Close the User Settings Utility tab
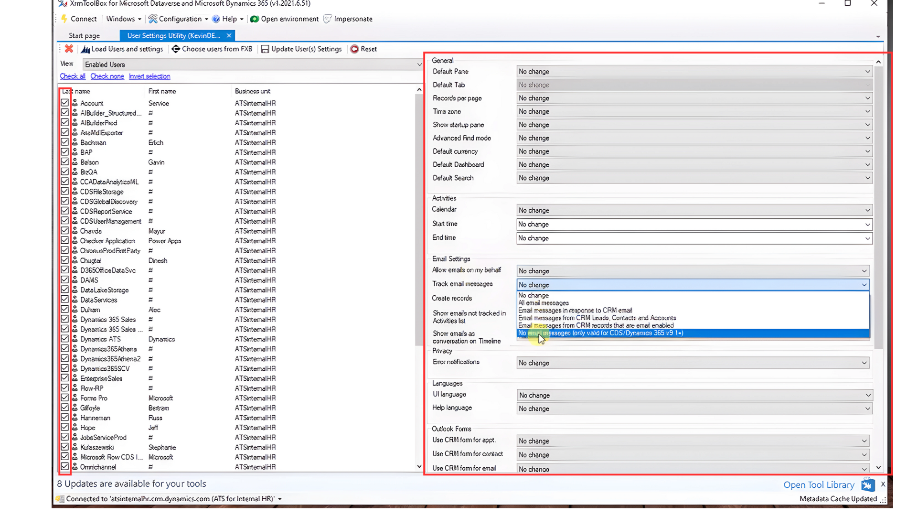 point(229,36)
